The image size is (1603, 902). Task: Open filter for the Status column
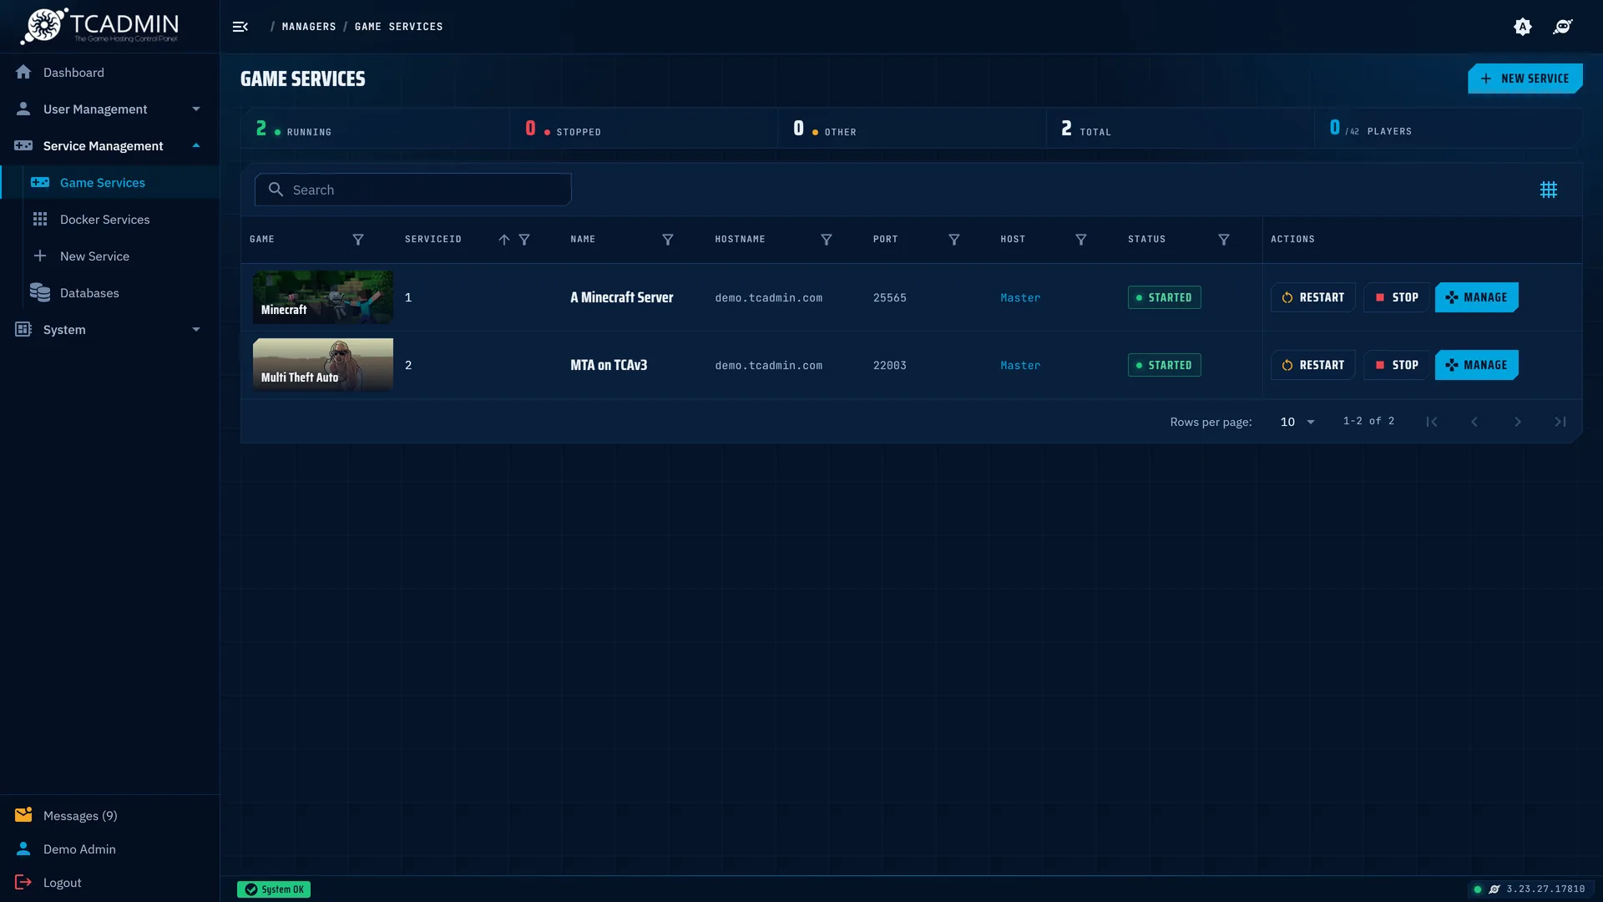click(1224, 240)
